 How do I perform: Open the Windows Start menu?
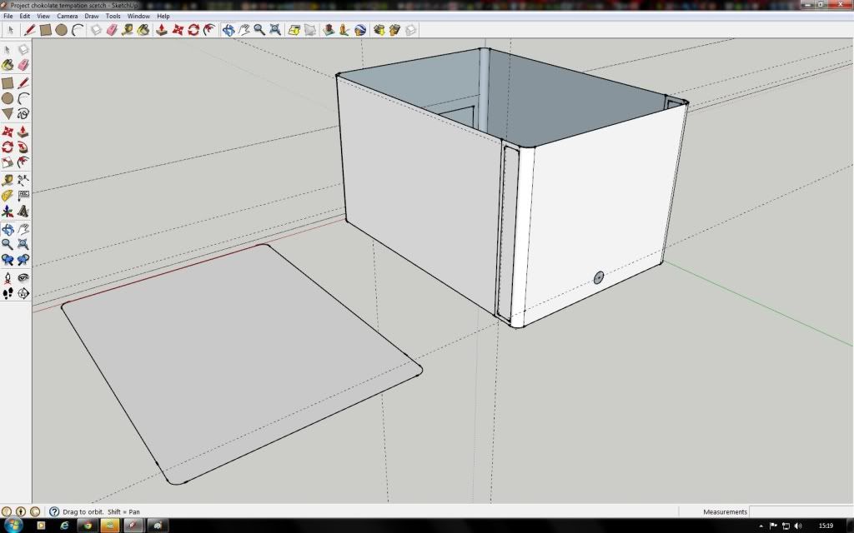tap(13, 526)
